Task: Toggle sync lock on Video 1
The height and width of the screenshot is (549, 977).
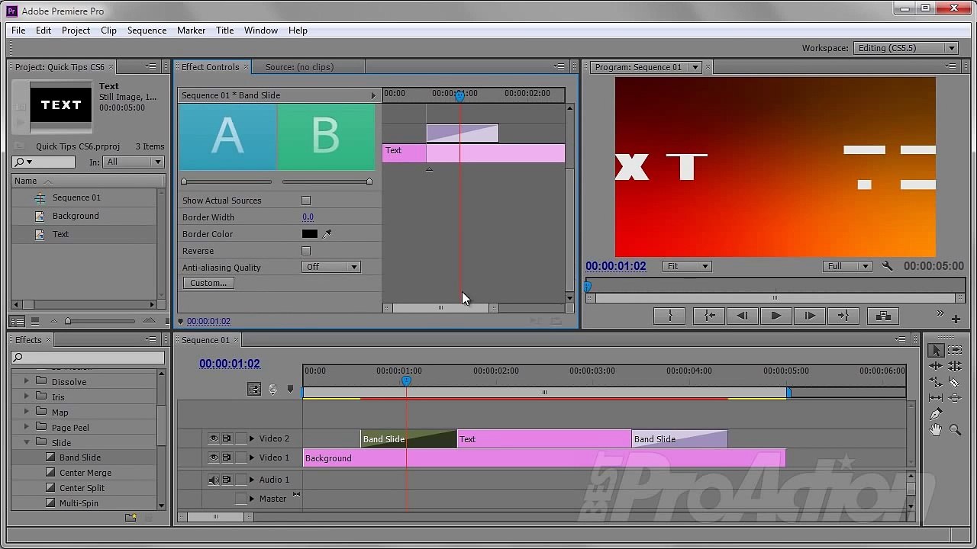Action: [227, 457]
